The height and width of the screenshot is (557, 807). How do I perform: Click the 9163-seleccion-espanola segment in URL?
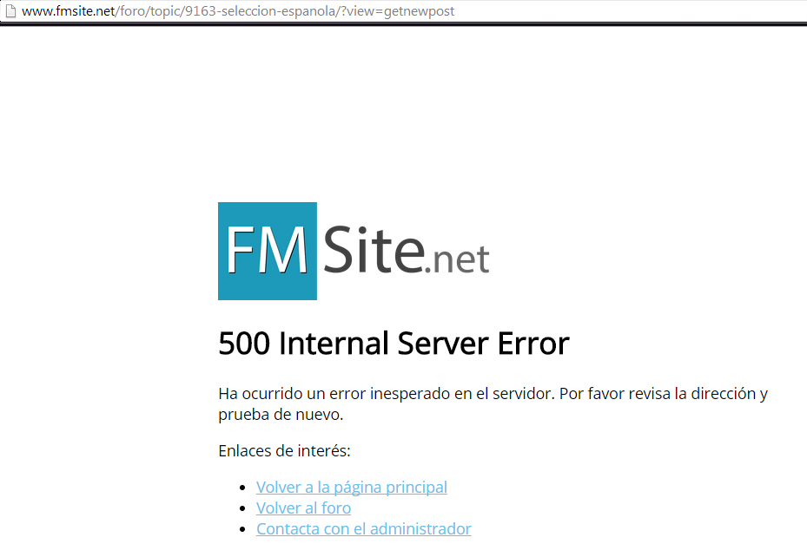tap(261, 11)
